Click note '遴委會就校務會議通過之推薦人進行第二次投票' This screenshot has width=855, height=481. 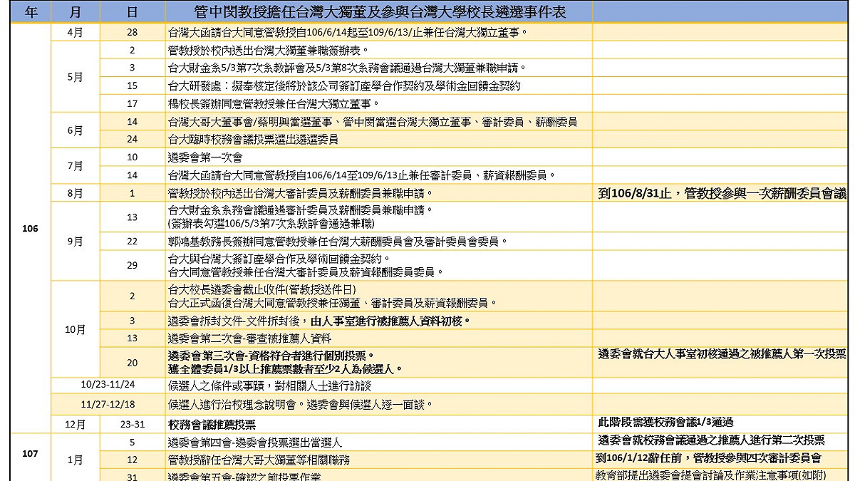[x=711, y=440]
